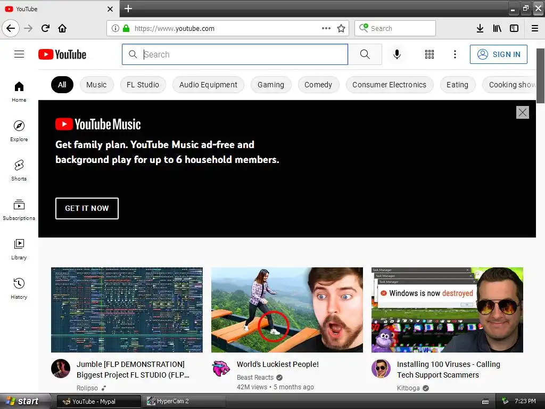Click the Beast Reacts channel avatar

coord(221,369)
